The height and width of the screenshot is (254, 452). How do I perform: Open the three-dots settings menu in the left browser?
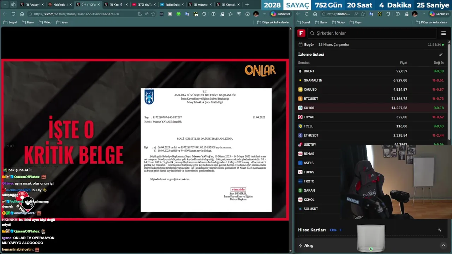coord(264,14)
